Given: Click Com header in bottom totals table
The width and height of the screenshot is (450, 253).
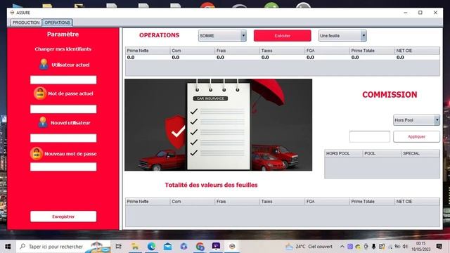Looking at the screenshot, I should 193,202.
